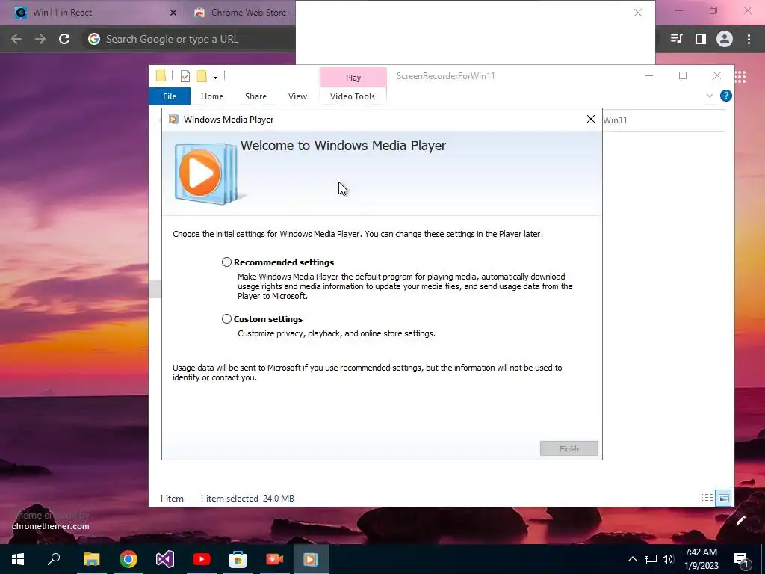
Task: Switch to the Chrome Web Store tab
Action: [241, 13]
